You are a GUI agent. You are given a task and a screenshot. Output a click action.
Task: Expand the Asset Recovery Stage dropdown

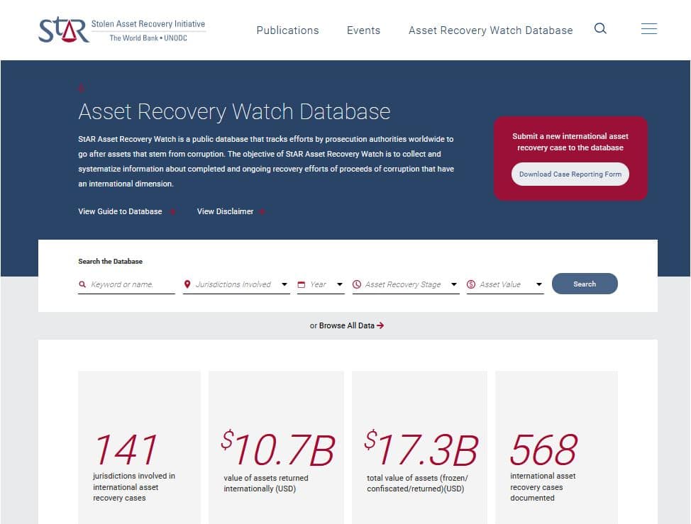pos(454,284)
